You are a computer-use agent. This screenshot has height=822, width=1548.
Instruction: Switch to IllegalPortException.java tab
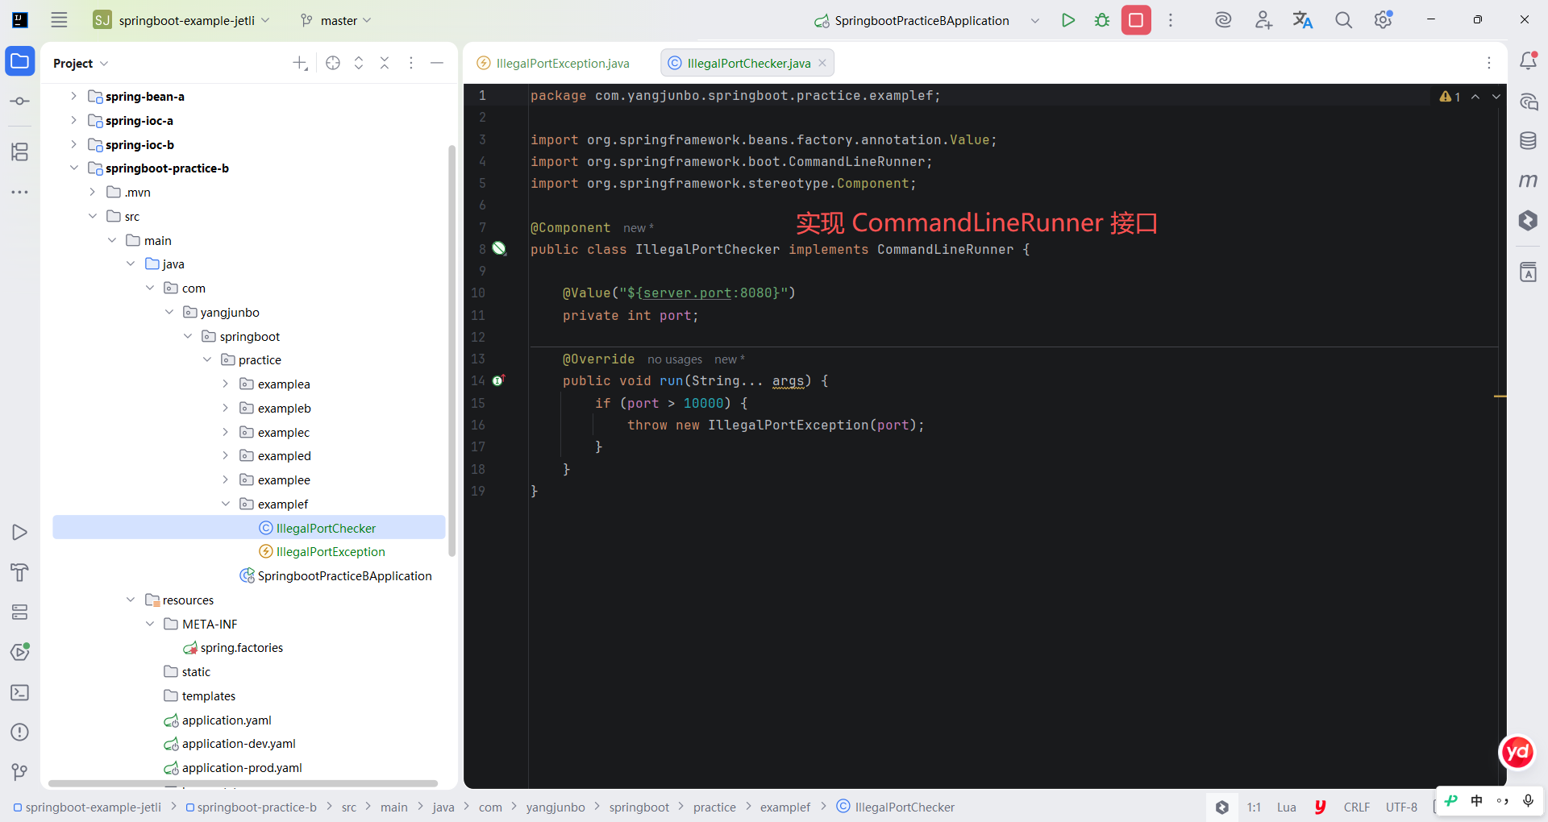554,63
